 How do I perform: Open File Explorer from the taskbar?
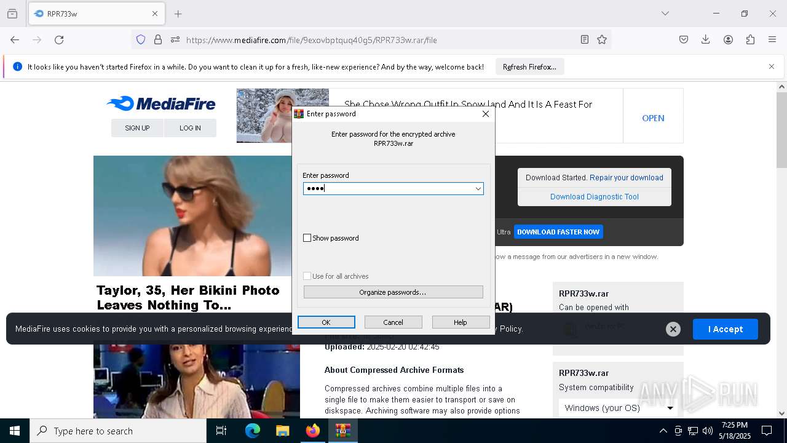click(x=282, y=431)
